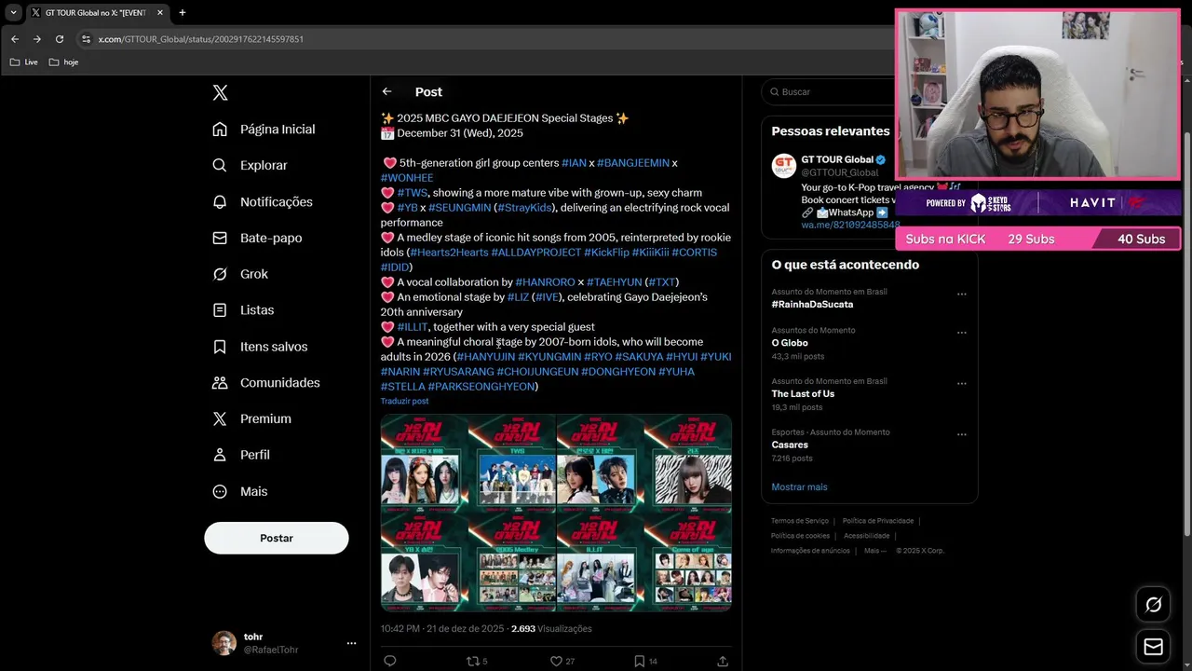Open hashtag #ILLIT link
1192x671 pixels.
pyautogui.click(x=413, y=327)
